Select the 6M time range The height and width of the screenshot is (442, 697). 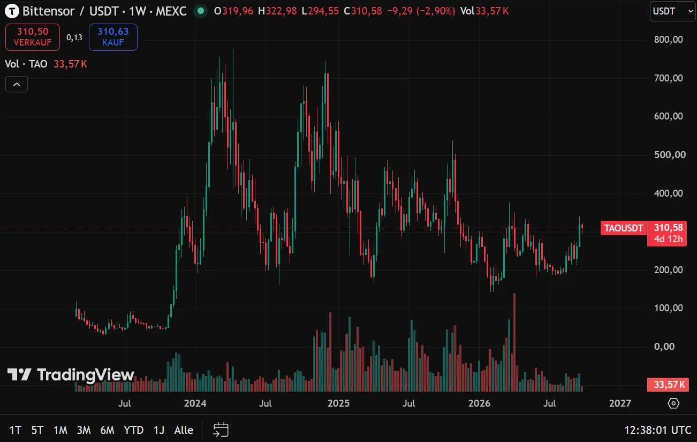[x=107, y=430]
